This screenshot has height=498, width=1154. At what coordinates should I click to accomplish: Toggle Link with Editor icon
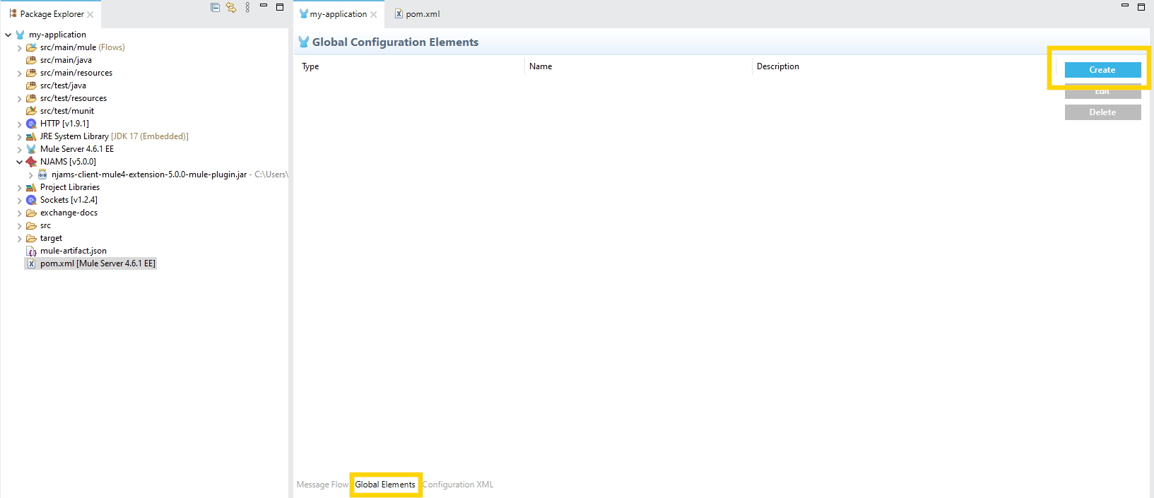[x=231, y=7]
